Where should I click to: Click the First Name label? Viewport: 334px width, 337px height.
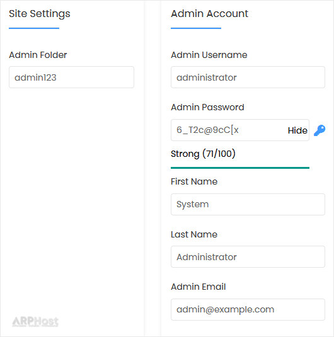click(x=194, y=181)
